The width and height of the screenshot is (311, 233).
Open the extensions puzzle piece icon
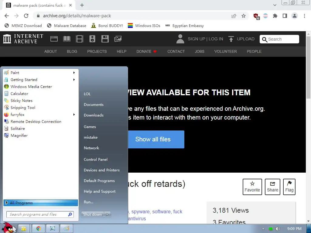275,16
